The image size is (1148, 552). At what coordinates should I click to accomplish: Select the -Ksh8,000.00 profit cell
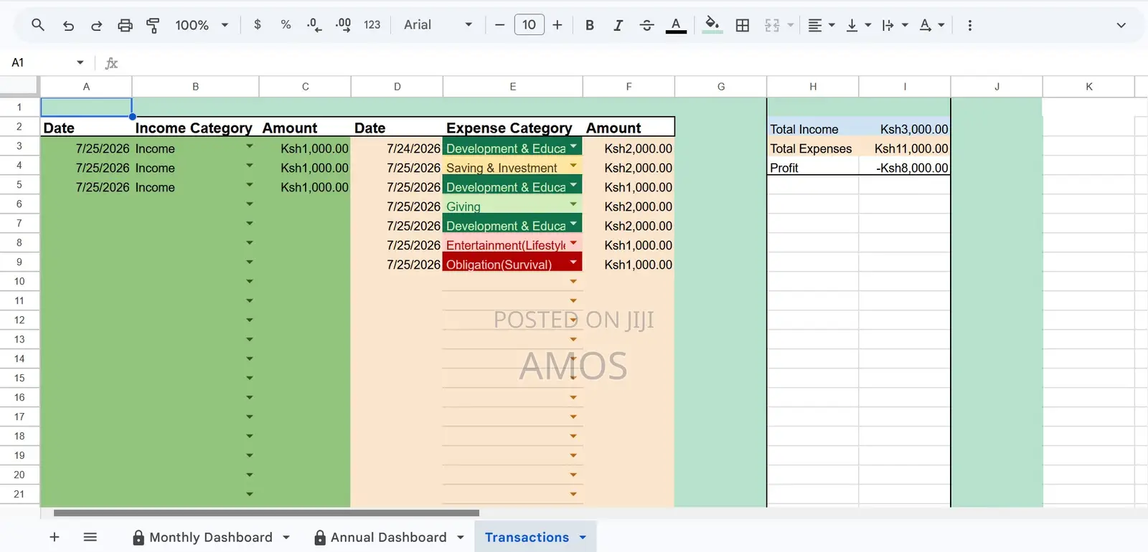click(x=905, y=168)
